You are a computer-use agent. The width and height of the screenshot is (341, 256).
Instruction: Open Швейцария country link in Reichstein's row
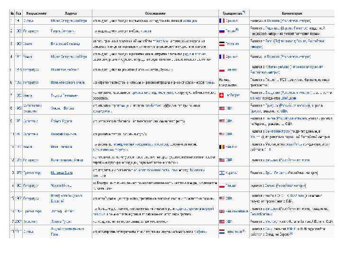(x=233, y=95)
